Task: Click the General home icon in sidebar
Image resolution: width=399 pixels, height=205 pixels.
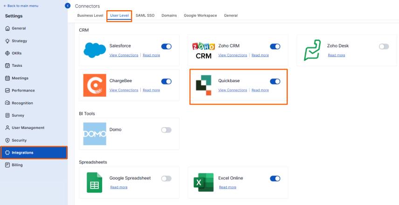Action: [7, 28]
